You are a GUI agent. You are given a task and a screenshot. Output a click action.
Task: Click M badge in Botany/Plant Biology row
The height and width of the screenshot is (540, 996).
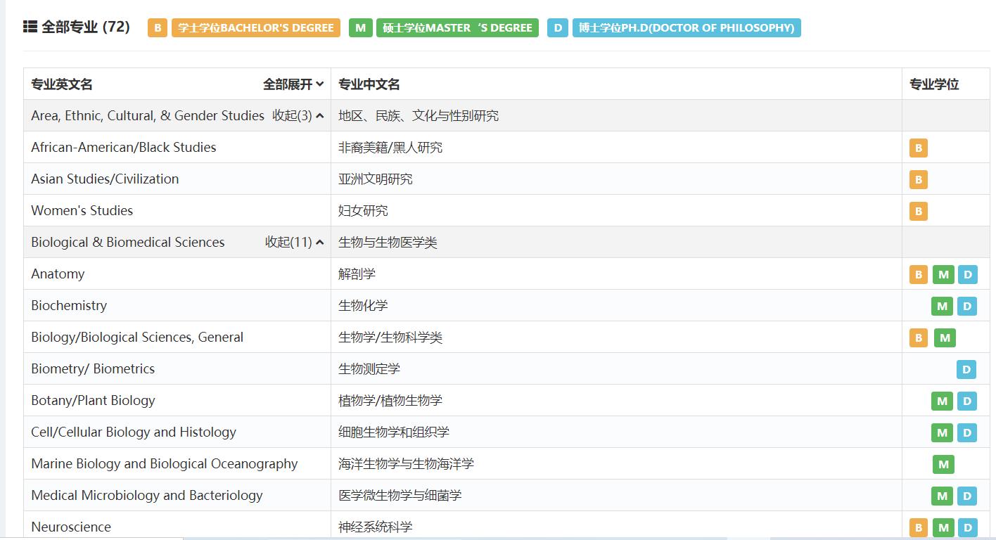point(942,401)
